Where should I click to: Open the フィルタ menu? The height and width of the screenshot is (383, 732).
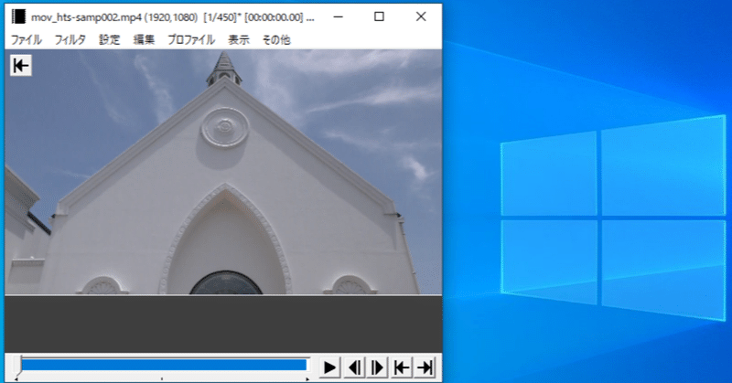click(x=70, y=39)
